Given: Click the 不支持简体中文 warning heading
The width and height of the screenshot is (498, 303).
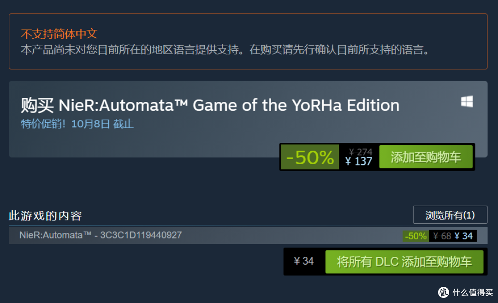Looking at the screenshot, I should [59, 34].
